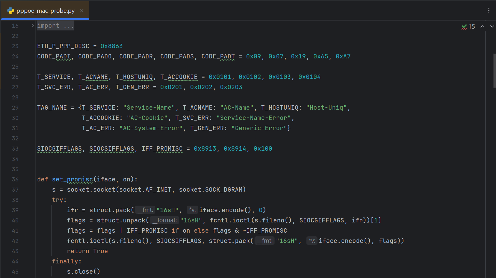Click the "Service-Name" string
Image resolution: width=496 pixels, height=278 pixels.
149,108
